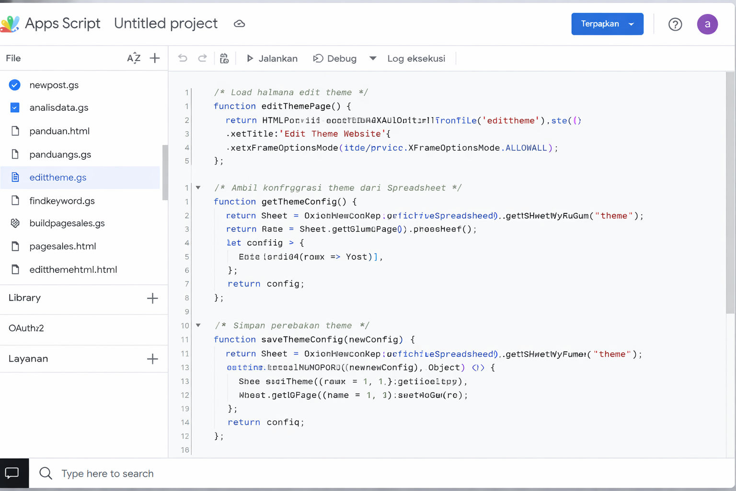Click the Type here to search field
The height and width of the screenshot is (491, 736).
pyautogui.click(x=107, y=474)
